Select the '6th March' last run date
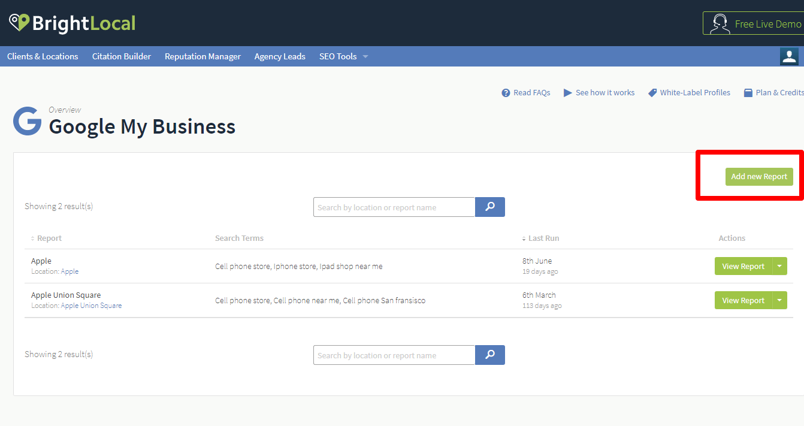This screenshot has width=804, height=426. point(539,295)
